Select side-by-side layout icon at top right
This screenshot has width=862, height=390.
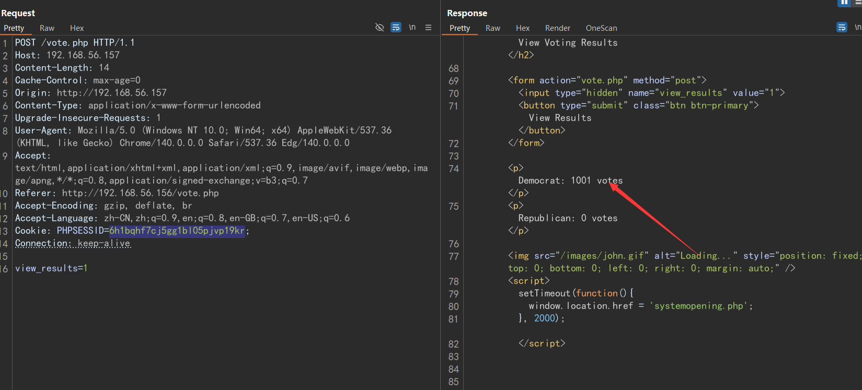844,3
